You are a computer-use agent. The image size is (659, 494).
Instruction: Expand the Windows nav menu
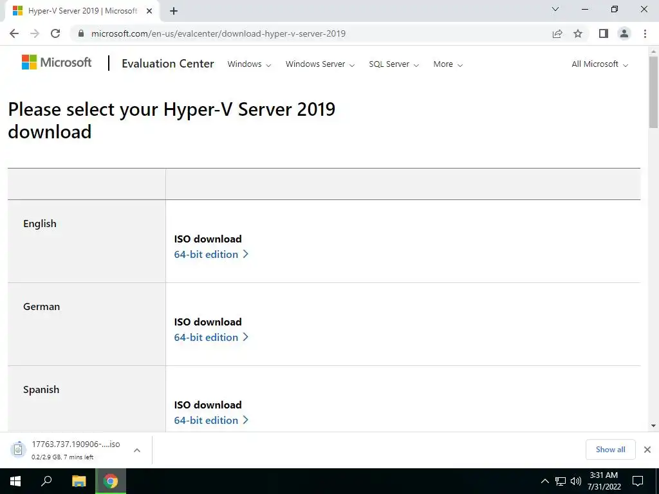pyautogui.click(x=249, y=64)
